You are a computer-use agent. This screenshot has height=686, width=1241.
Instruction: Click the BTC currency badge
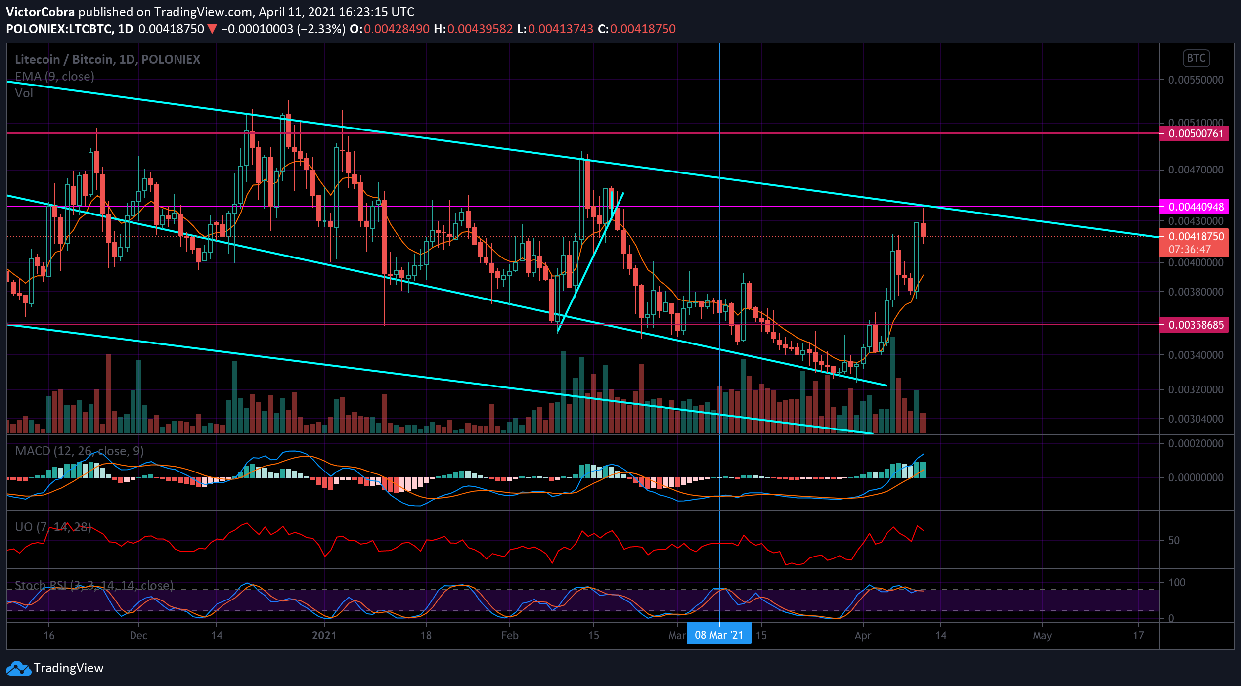click(x=1196, y=58)
